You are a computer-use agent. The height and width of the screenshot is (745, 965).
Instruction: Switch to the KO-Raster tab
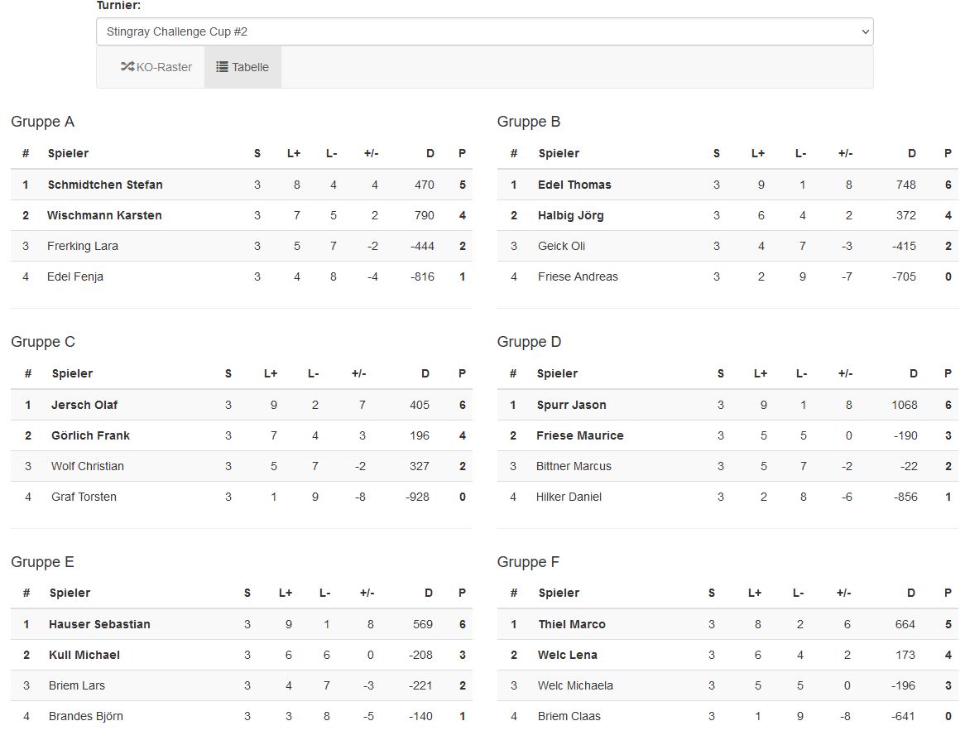coord(156,67)
